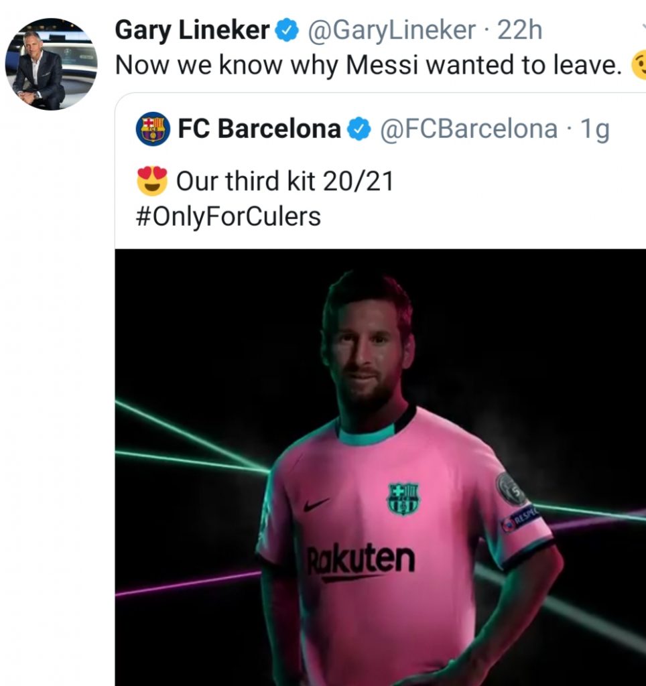This screenshot has width=646, height=686.
Task: Click the heart-eyes emoji in quoted tweet
Action: point(152,180)
